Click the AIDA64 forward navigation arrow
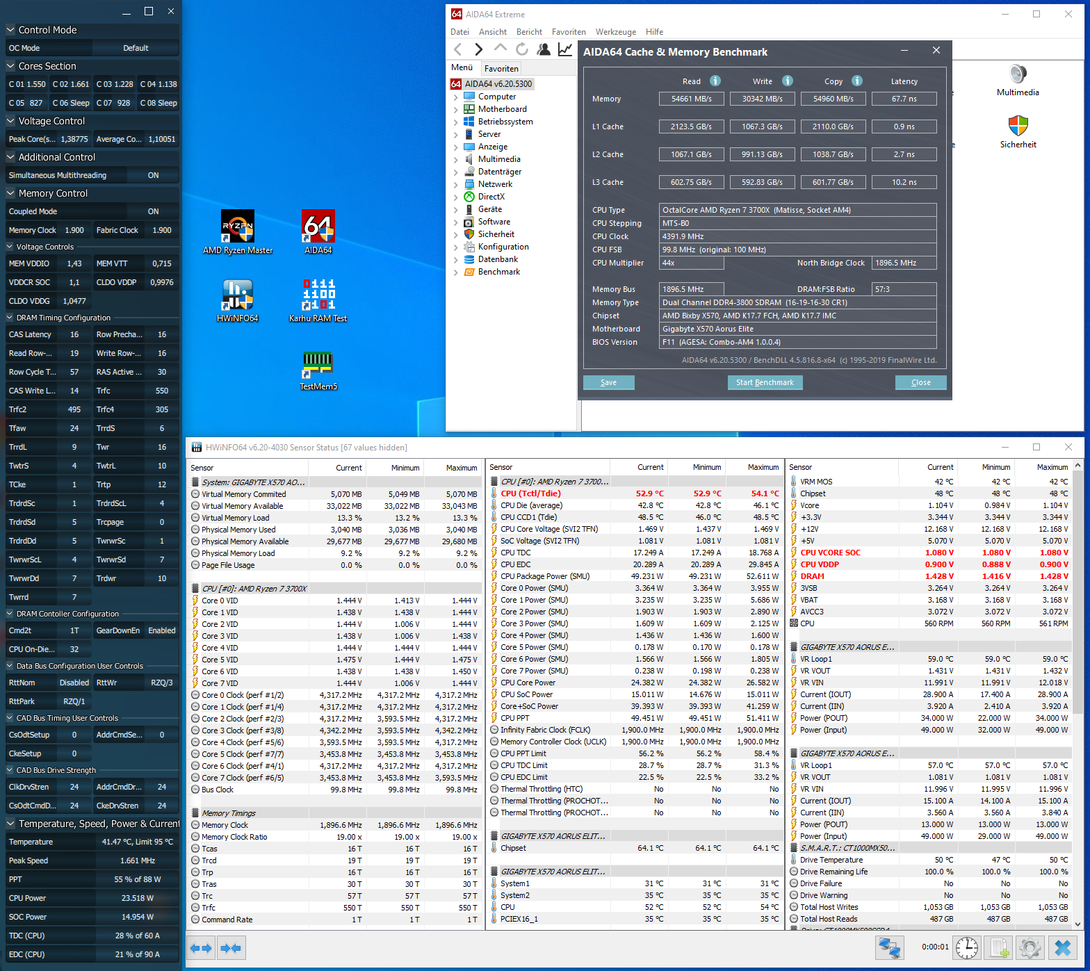Image resolution: width=1090 pixels, height=971 pixels. tap(478, 49)
